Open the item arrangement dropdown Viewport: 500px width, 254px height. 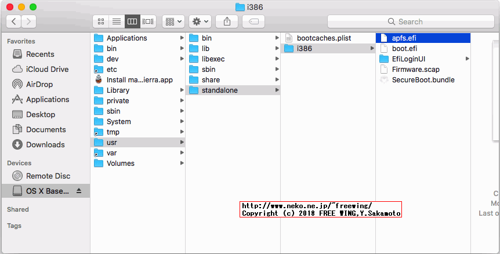173,21
